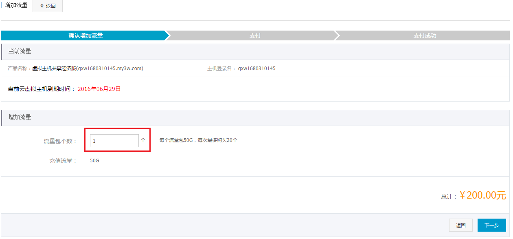The height and width of the screenshot is (239, 513).
Task: Select the 支付 step in progress bar
Action: [x=255, y=35]
